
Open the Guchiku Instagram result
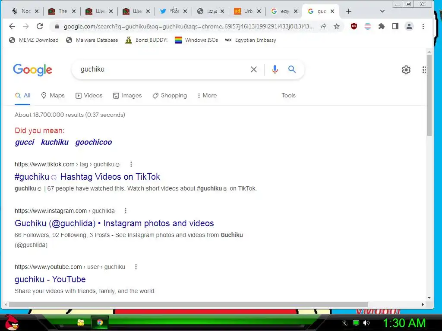point(114,223)
